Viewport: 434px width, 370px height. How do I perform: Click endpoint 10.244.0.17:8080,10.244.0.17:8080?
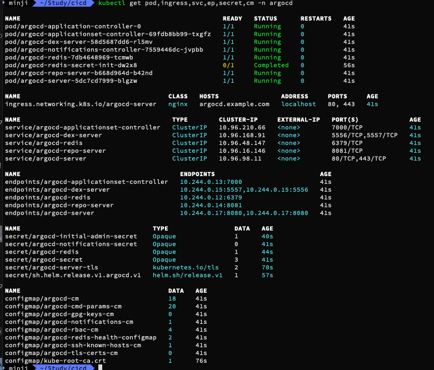coord(244,213)
